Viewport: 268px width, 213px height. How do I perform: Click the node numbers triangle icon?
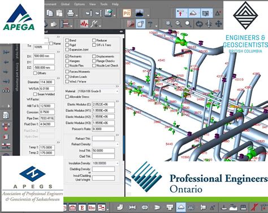pos(218,13)
